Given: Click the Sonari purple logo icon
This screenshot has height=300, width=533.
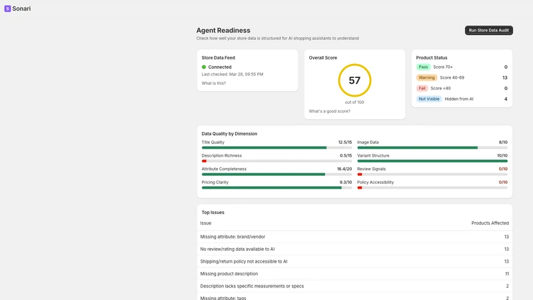Looking at the screenshot, I should tap(7, 9).
